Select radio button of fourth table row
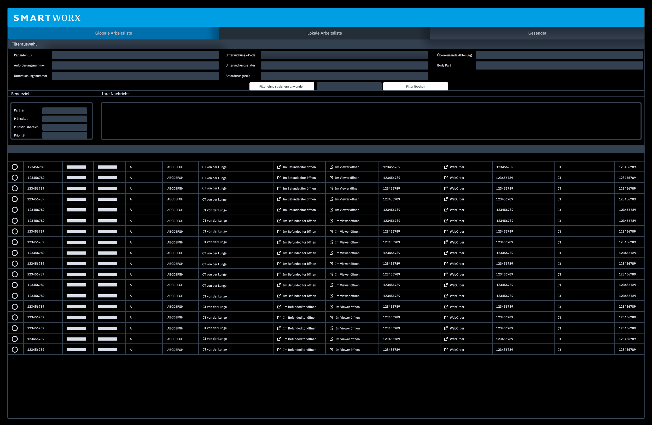 (15, 199)
